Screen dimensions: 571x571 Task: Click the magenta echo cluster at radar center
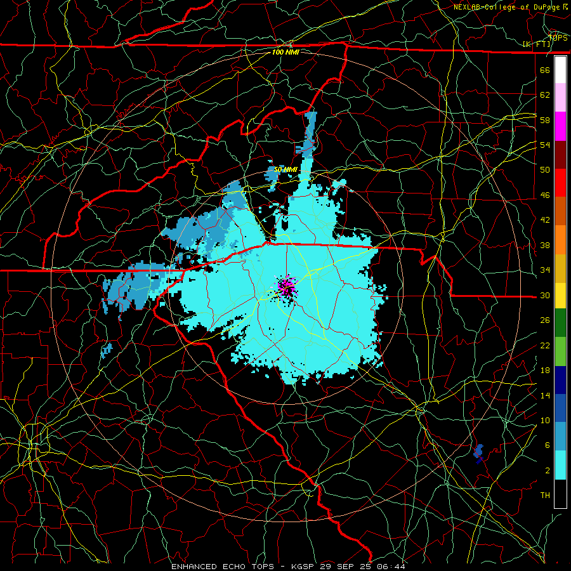[x=286, y=287]
